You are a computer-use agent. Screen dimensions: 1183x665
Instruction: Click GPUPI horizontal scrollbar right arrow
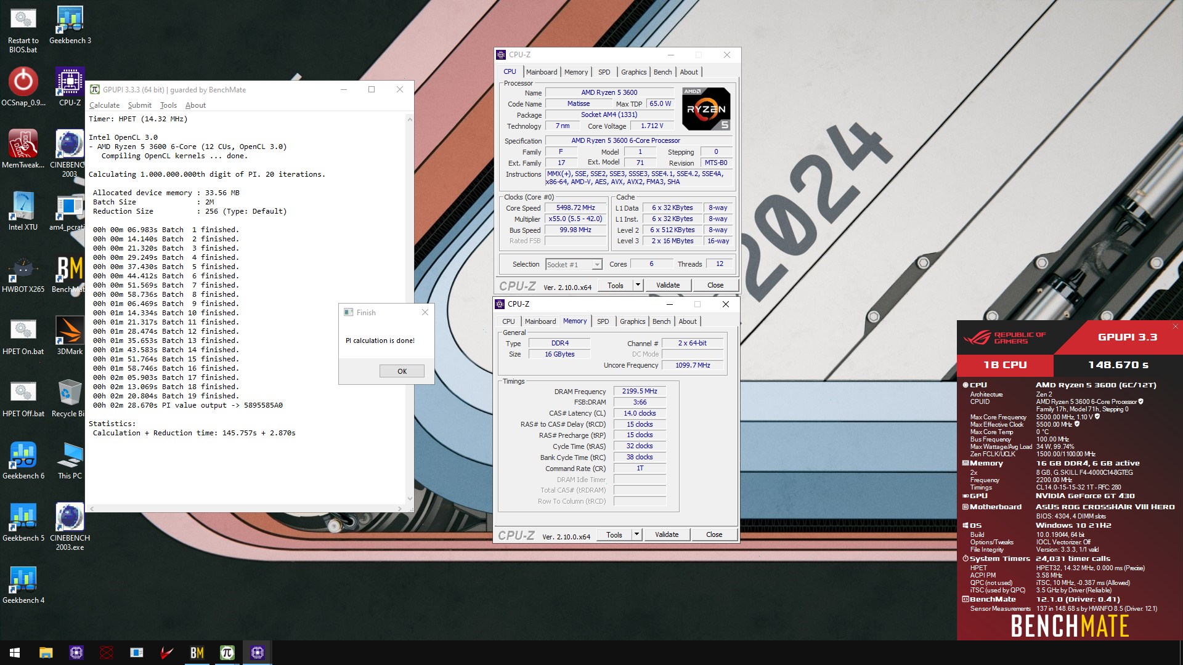[x=399, y=509]
